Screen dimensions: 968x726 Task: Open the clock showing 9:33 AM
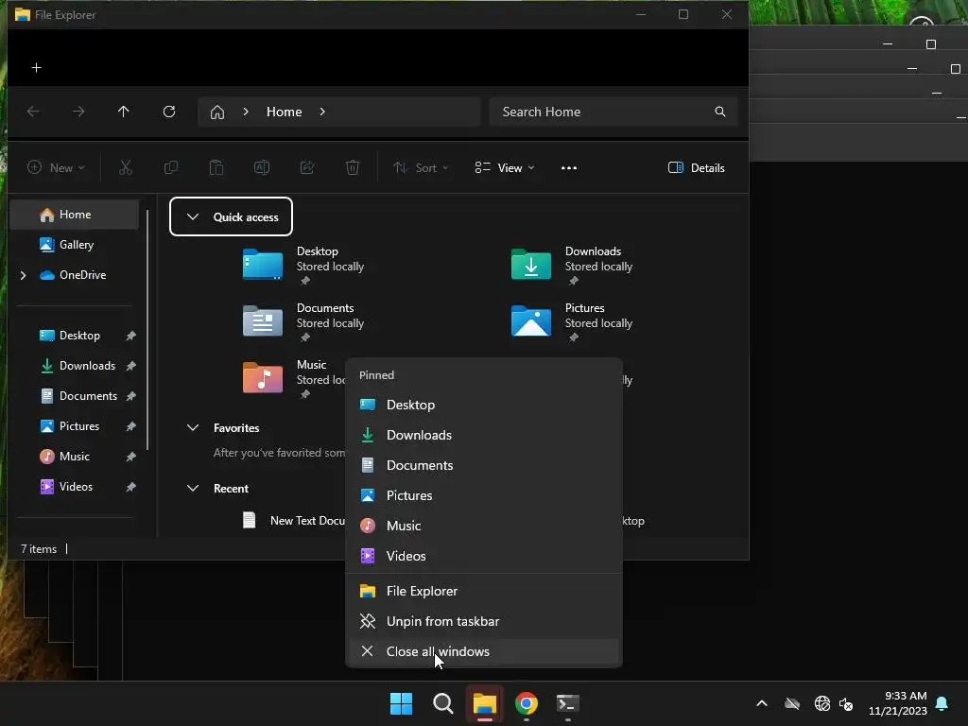click(x=898, y=703)
